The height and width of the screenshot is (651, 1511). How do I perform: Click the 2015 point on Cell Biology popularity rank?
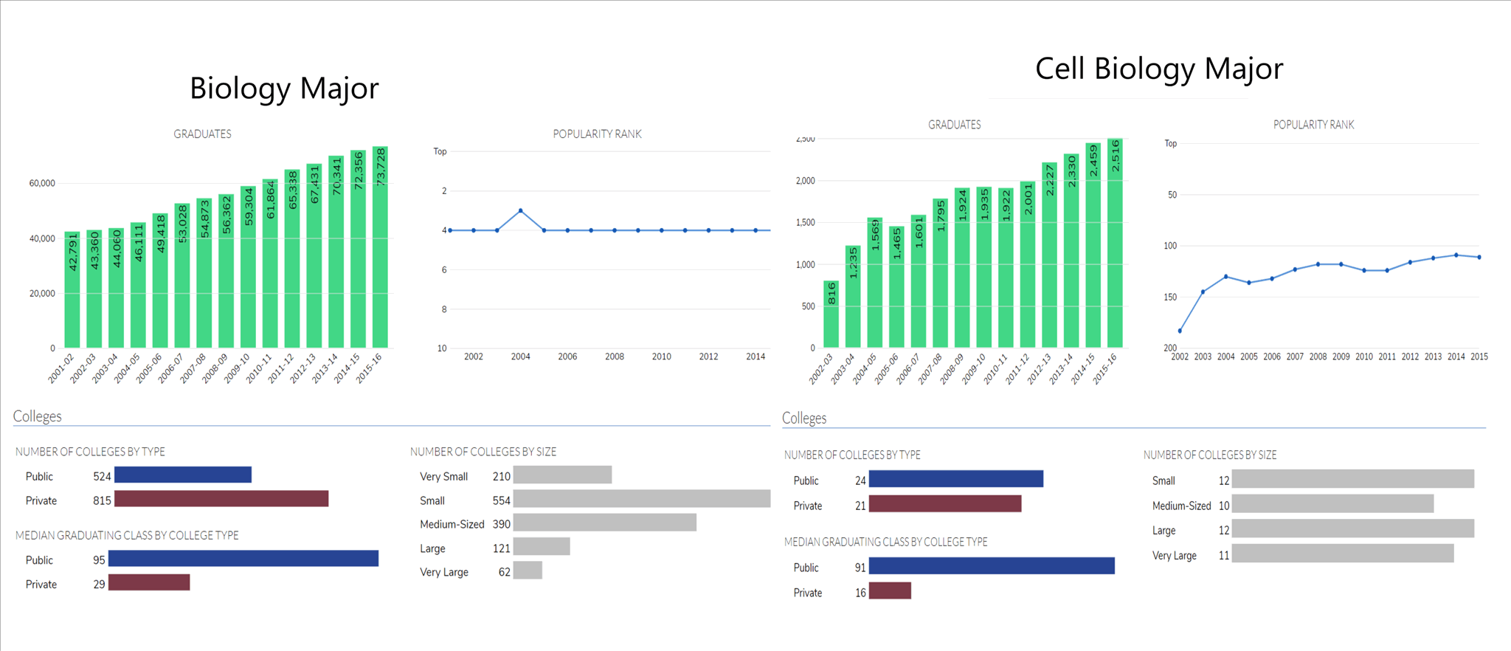(1479, 257)
